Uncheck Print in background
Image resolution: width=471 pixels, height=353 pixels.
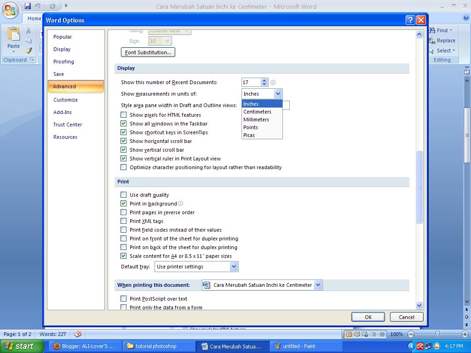(x=123, y=203)
